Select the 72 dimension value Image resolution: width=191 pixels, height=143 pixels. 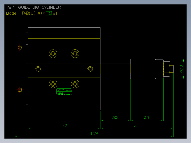point(65,125)
